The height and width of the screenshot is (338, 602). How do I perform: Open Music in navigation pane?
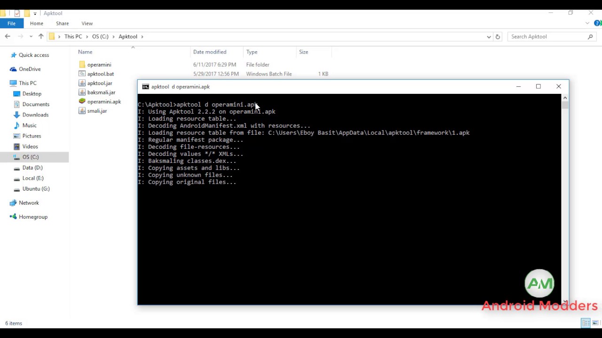pos(29,125)
